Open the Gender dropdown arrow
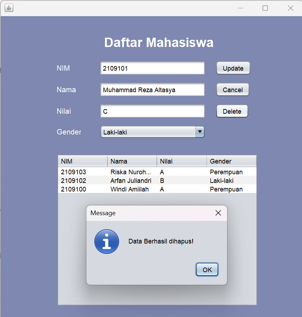 coord(200,132)
